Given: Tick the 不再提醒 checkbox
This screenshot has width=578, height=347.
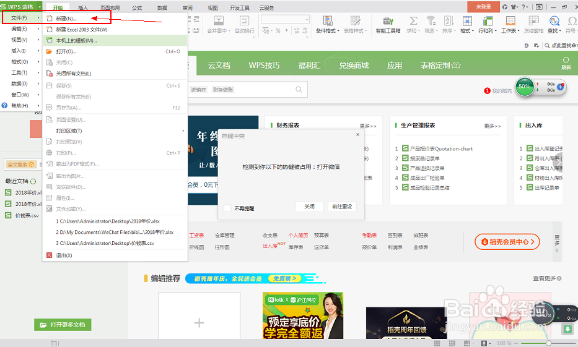Looking at the screenshot, I should pyautogui.click(x=227, y=208).
